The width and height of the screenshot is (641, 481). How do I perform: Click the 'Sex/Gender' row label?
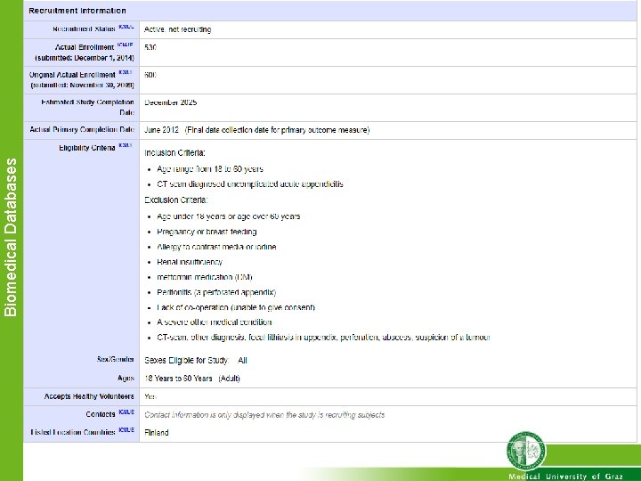click(x=115, y=359)
